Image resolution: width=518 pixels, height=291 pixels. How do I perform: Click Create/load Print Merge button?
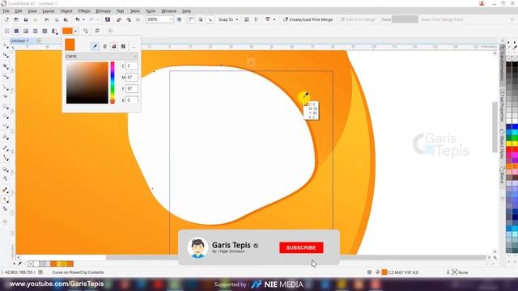click(x=308, y=19)
